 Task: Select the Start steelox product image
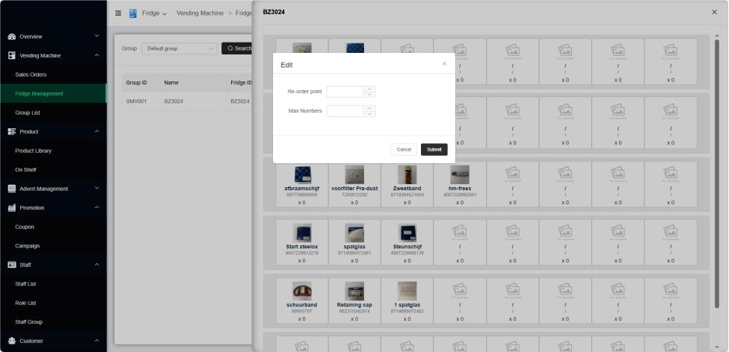coord(302,233)
